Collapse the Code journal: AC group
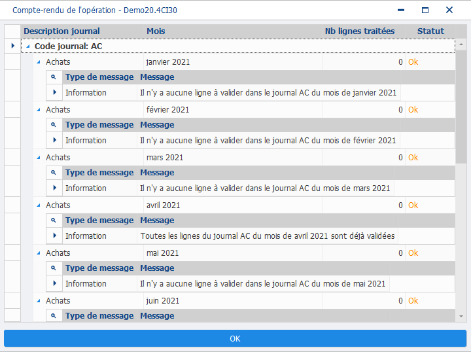471x352 pixels. (28, 46)
